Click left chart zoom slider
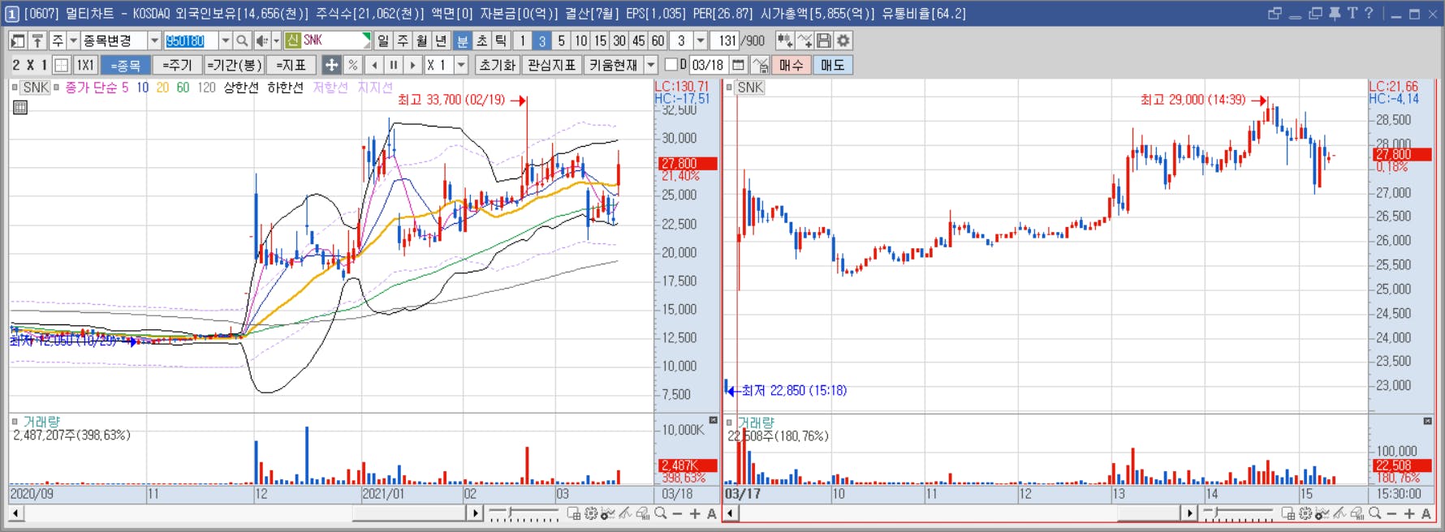1445x532 pixels. 524,513
